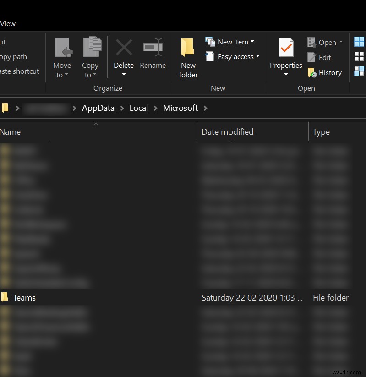Click the New item icon
Viewport: 366px width, 377px height.
pos(210,42)
